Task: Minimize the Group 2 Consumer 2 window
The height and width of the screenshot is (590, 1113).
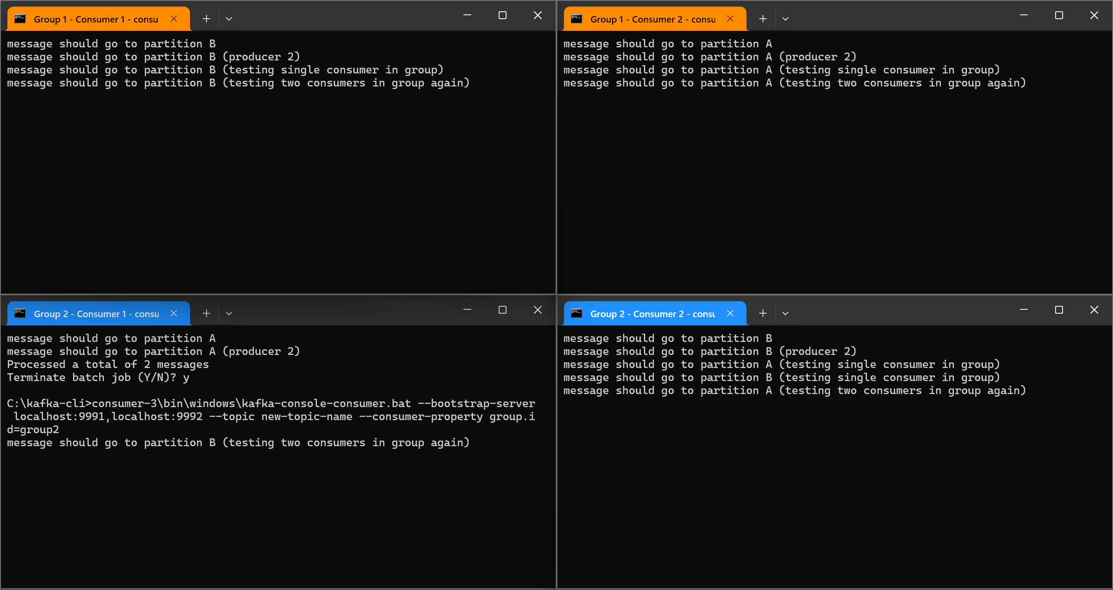Action: point(1024,310)
